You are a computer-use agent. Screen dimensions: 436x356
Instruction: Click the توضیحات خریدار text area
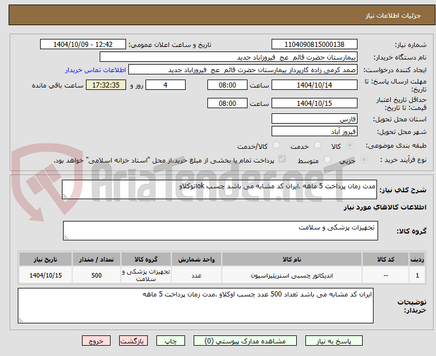(195, 306)
